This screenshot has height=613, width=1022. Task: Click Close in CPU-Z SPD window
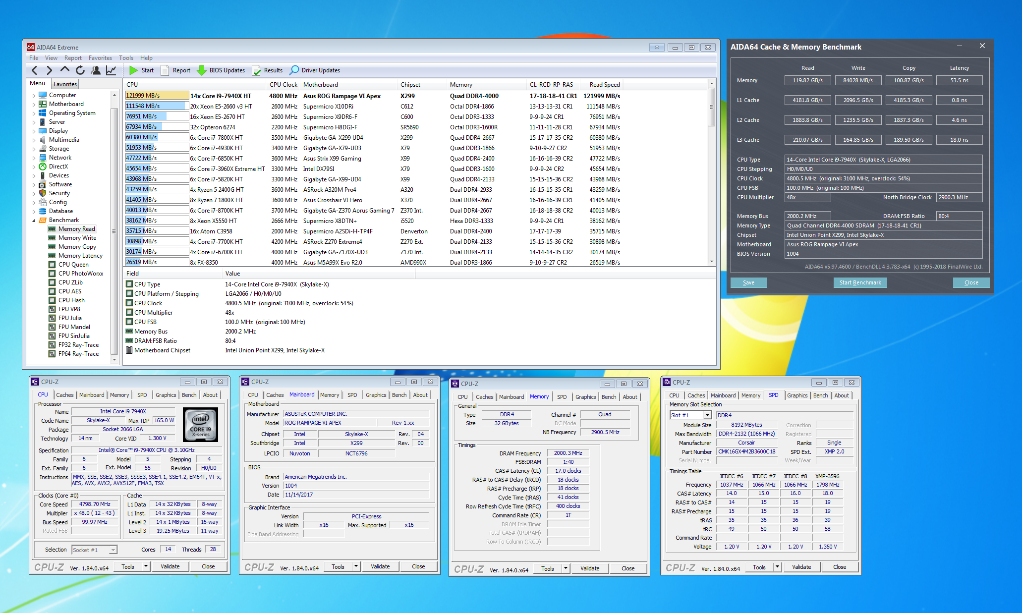point(839,567)
